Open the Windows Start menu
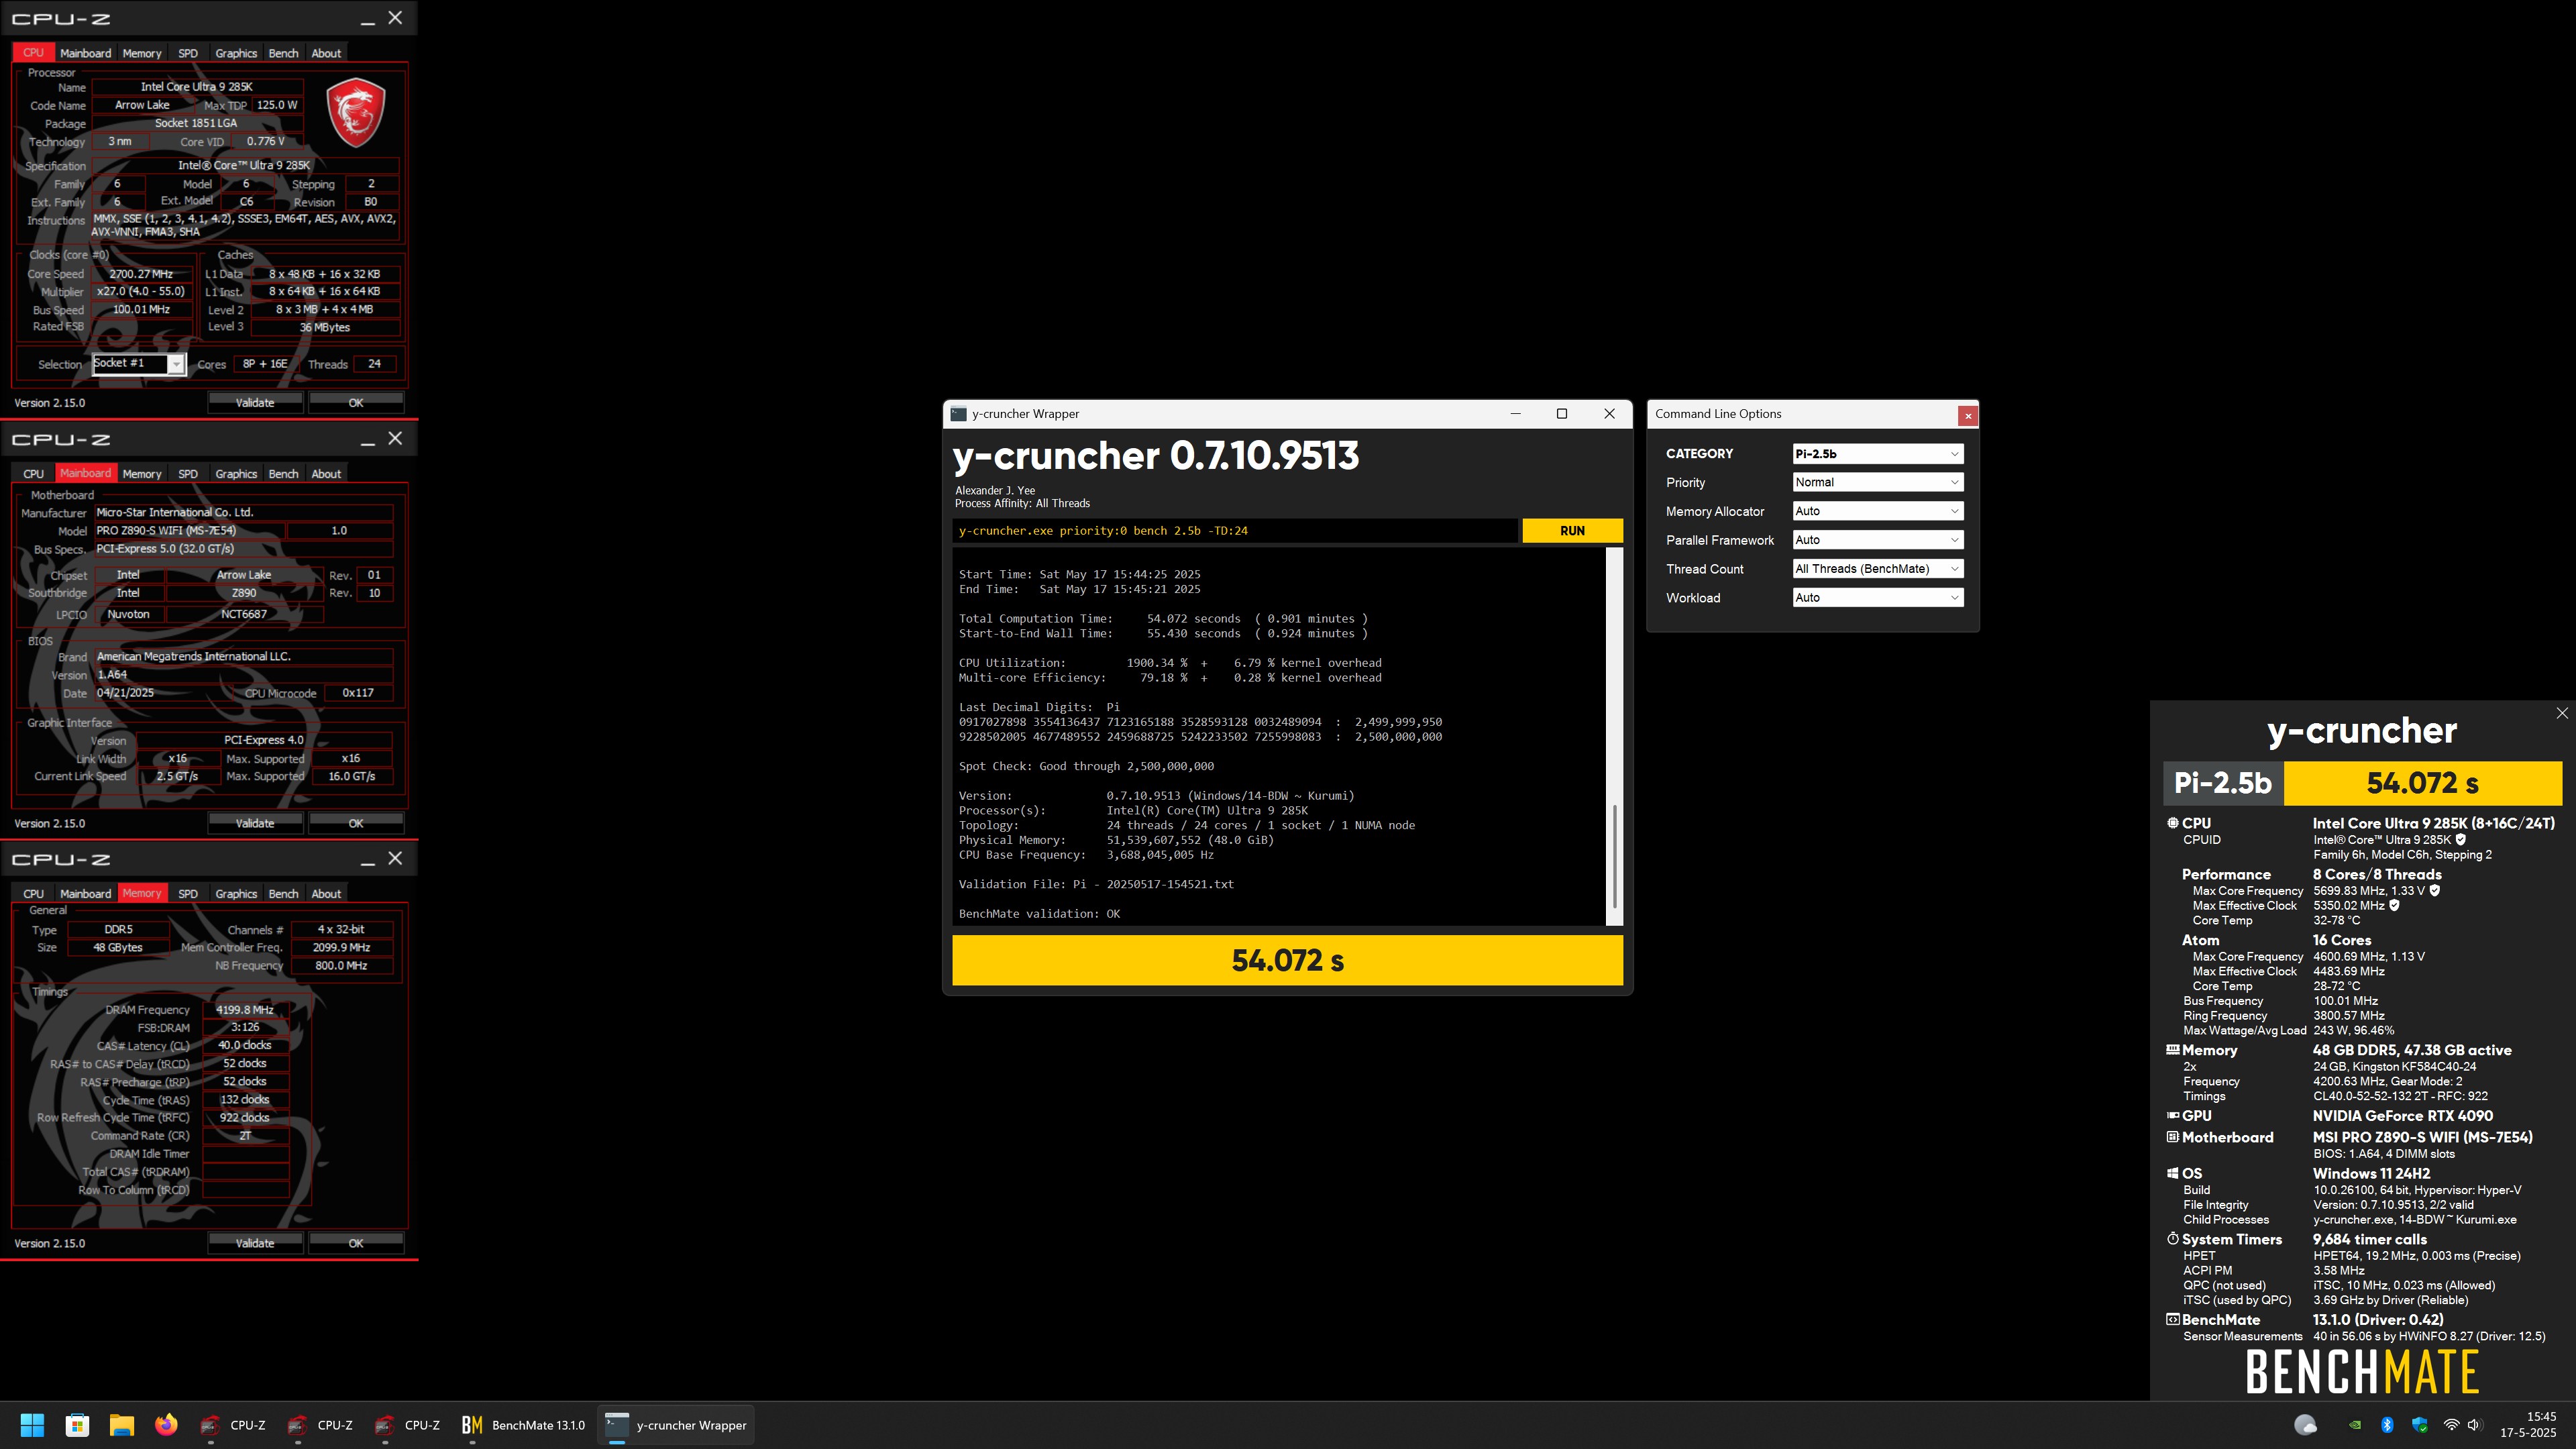 tap(32, 1425)
